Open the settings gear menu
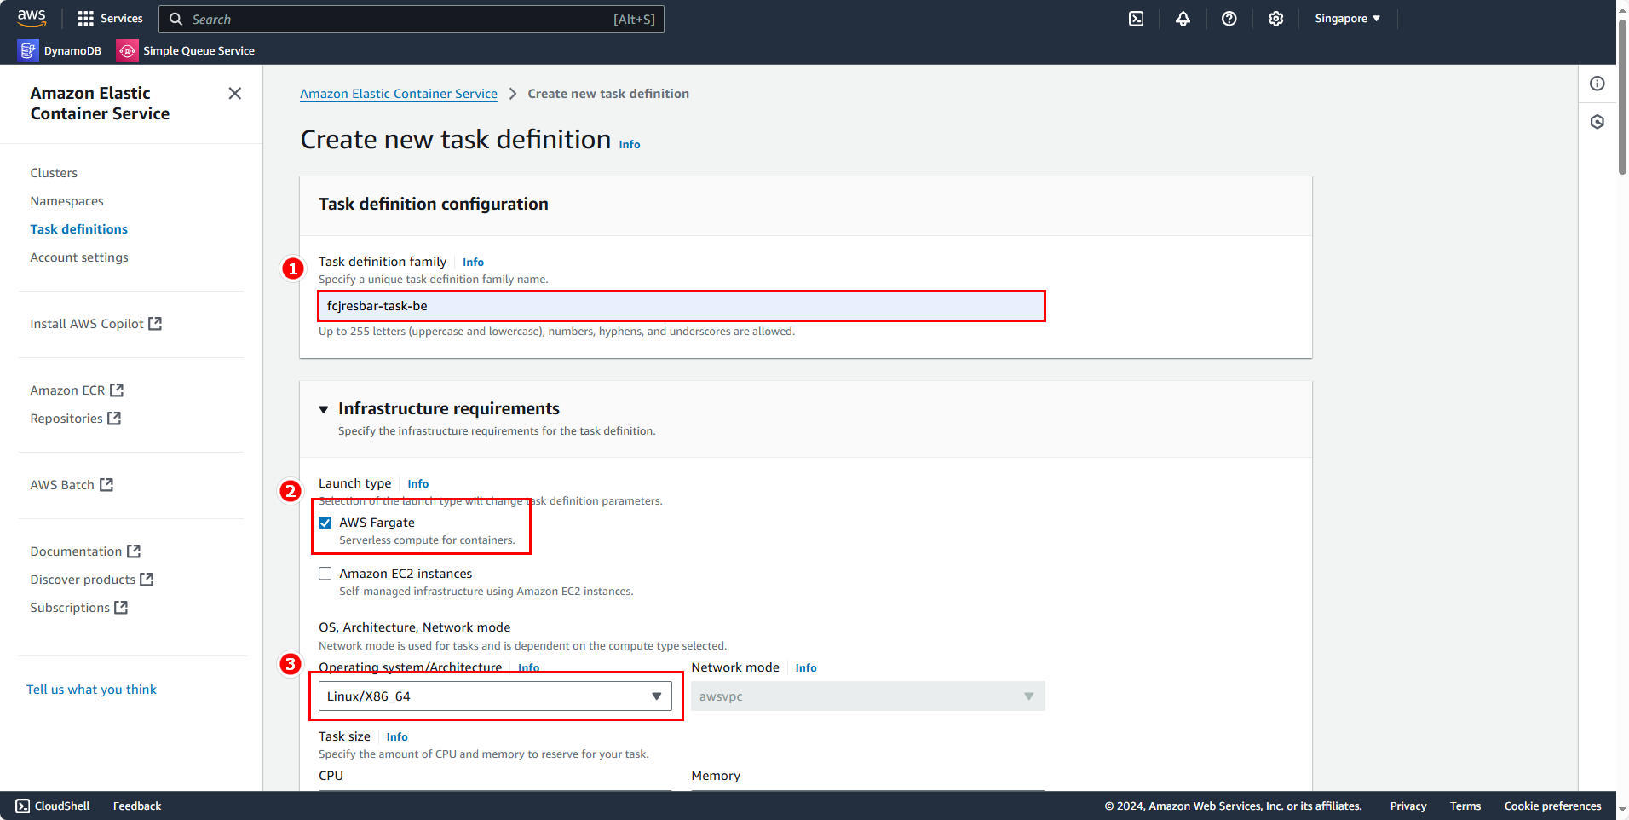Screen dimensions: 1629x820 click(x=1275, y=19)
